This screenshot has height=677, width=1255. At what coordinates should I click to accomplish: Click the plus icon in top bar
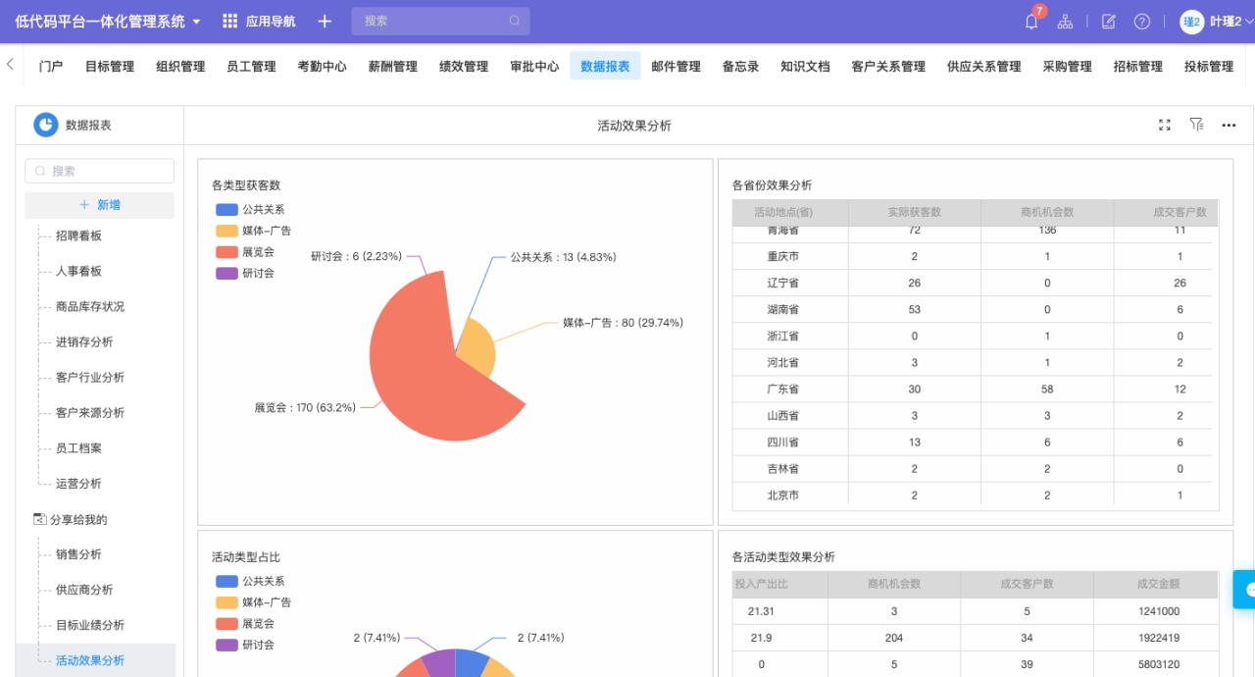[x=325, y=22]
